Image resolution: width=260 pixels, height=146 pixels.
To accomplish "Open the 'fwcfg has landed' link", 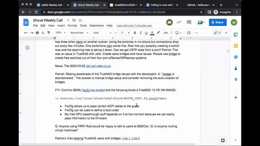I will click(x=93, y=90).
